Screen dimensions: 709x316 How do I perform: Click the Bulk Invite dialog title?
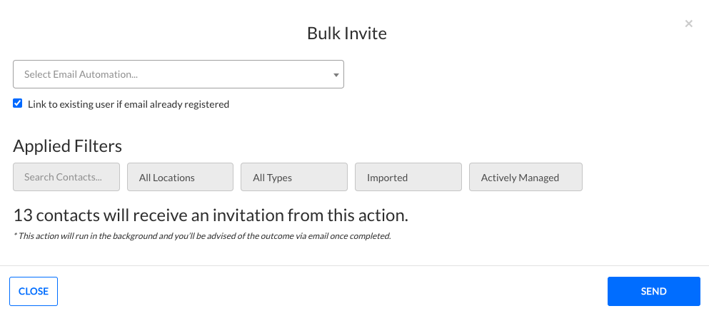pyautogui.click(x=347, y=34)
